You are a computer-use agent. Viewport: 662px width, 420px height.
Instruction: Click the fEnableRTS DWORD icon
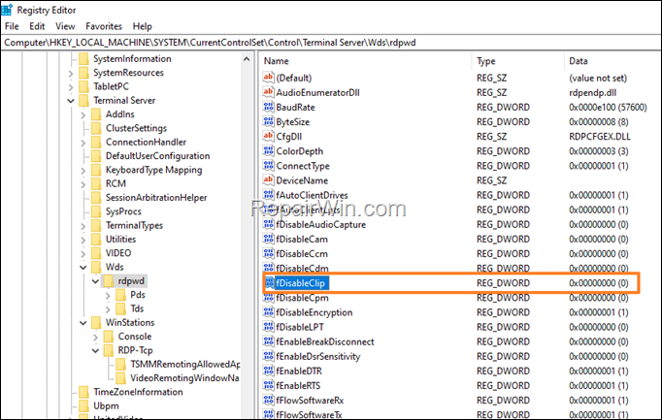(x=268, y=385)
